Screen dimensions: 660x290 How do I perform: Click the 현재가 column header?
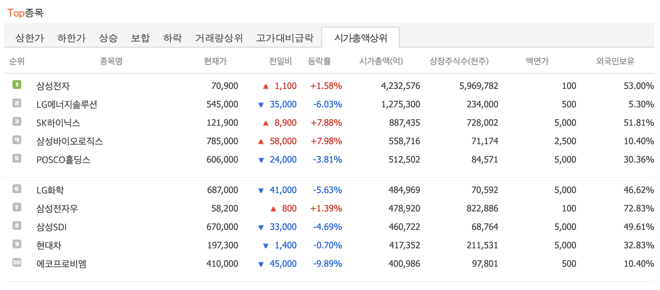(x=215, y=61)
